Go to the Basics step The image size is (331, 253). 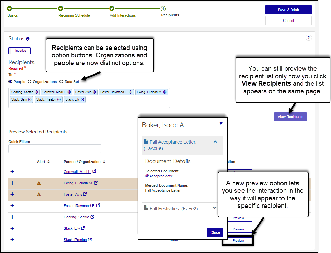(x=13, y=15)
